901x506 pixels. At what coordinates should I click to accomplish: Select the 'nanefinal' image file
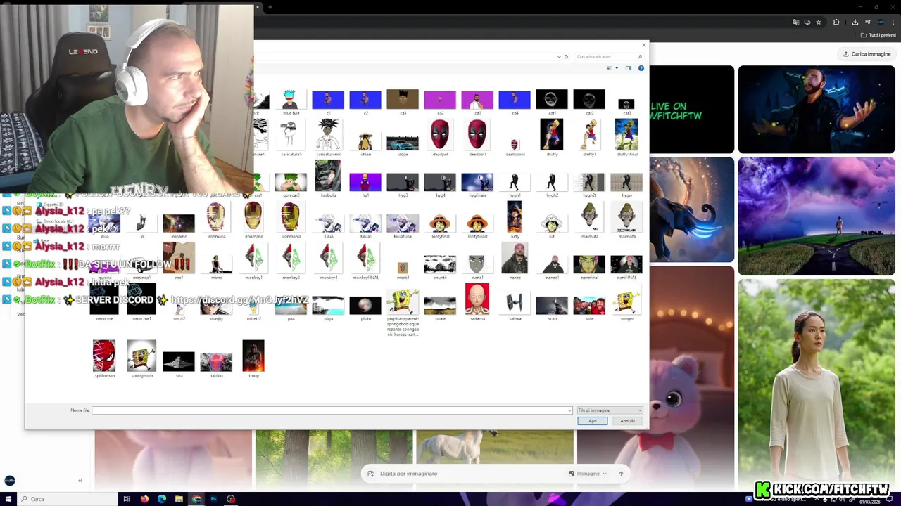589,266
